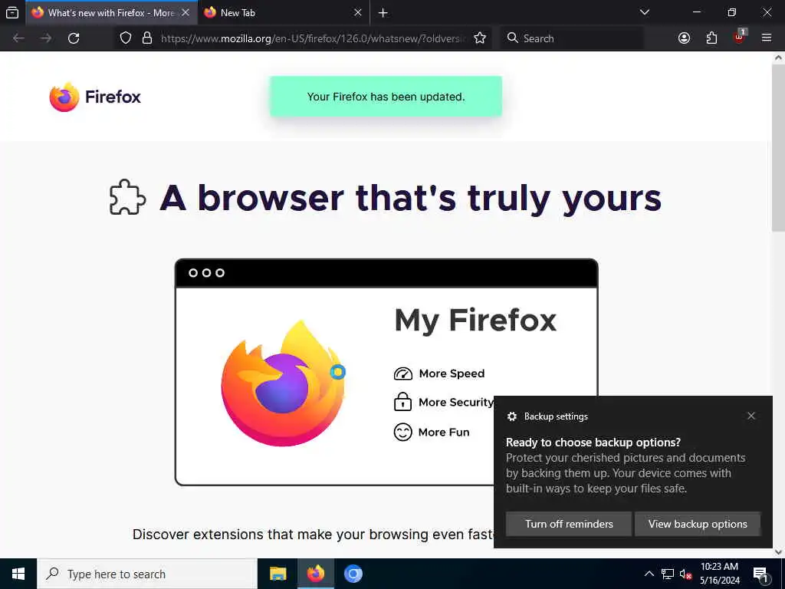Open the blue circular taskbar app icon
Image resolution: width=785 pixels, height=589 pixels.
point(353,574)
